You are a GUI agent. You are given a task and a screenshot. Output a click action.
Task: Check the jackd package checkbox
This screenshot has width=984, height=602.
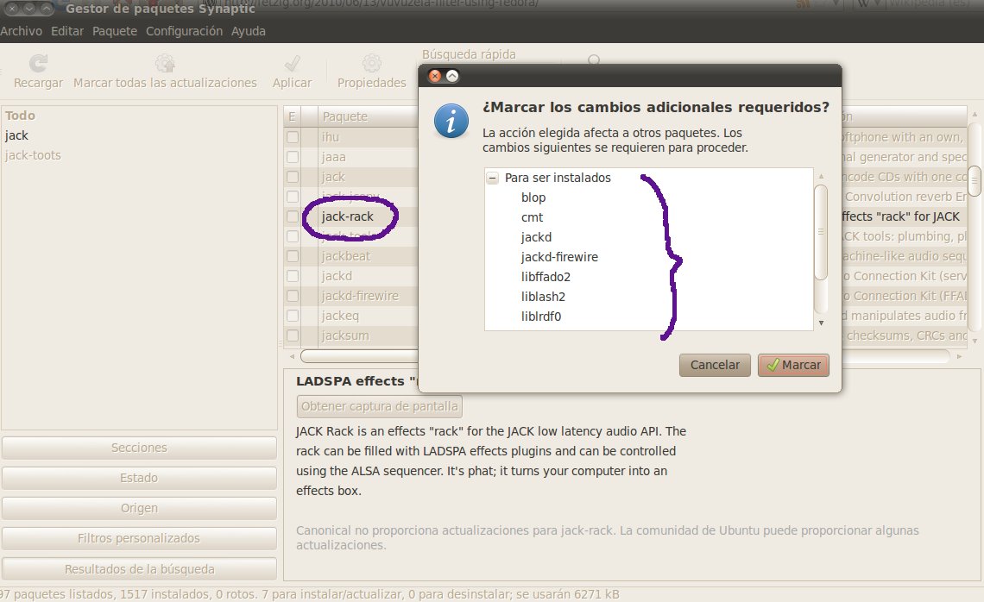pyautogui.click(x=293, y=275)
